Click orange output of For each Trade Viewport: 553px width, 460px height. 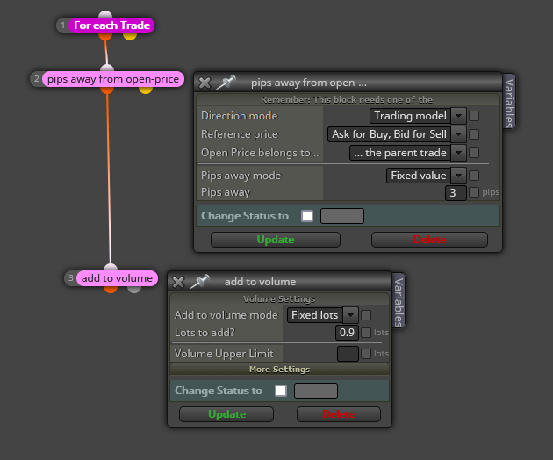point(105,36)
